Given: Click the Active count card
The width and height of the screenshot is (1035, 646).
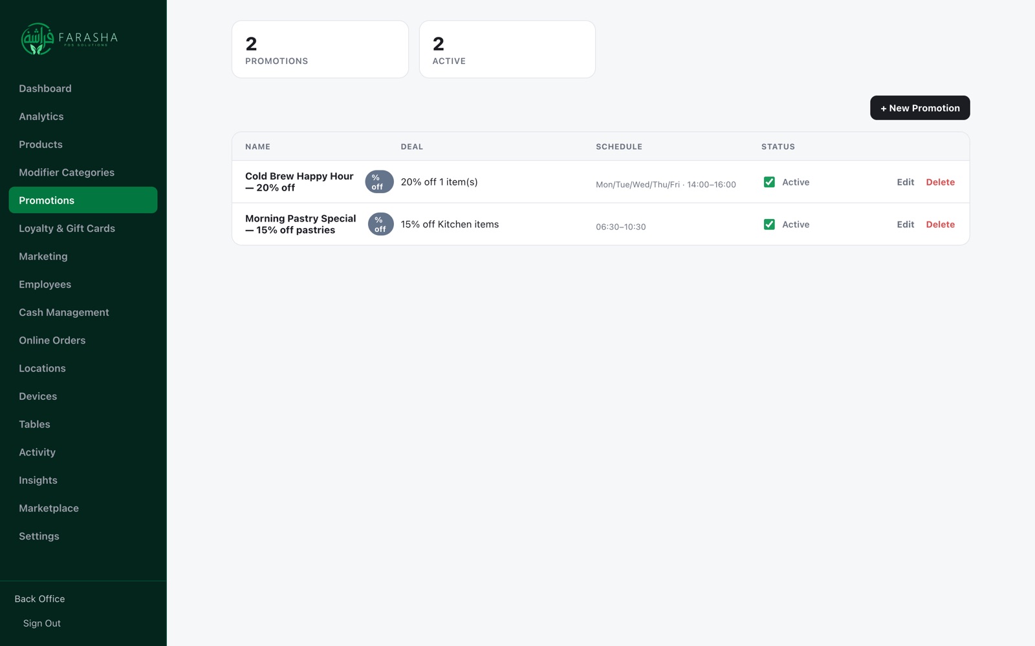Looking at the screenshot, I should pyautogui.click(x=507, y=50).
